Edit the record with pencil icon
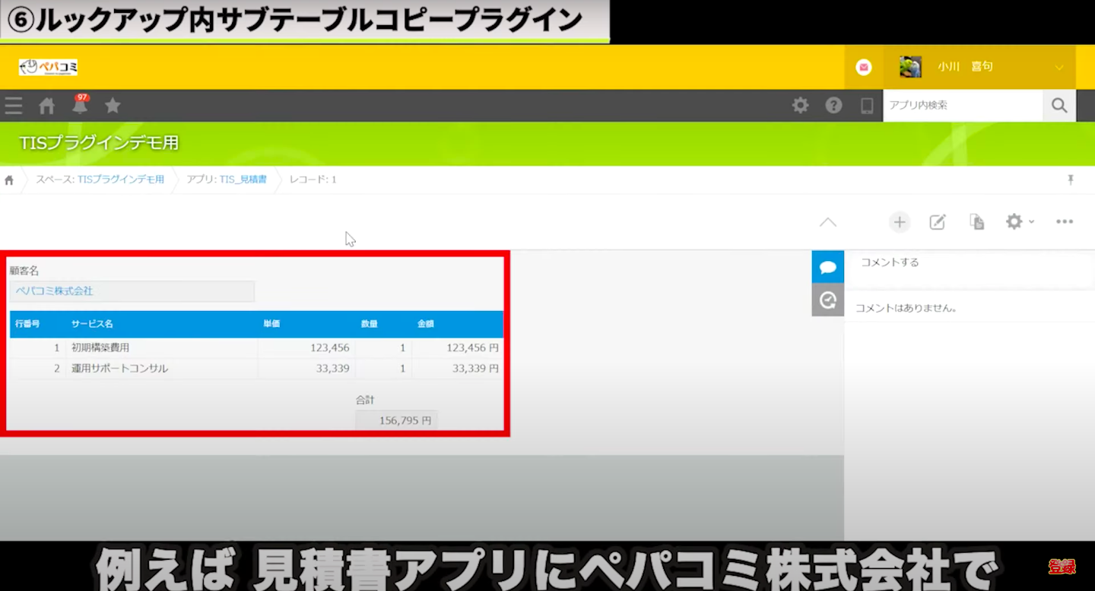Image resolution: width=1095 pixels, height=591 pixels. tap(938, 222)
